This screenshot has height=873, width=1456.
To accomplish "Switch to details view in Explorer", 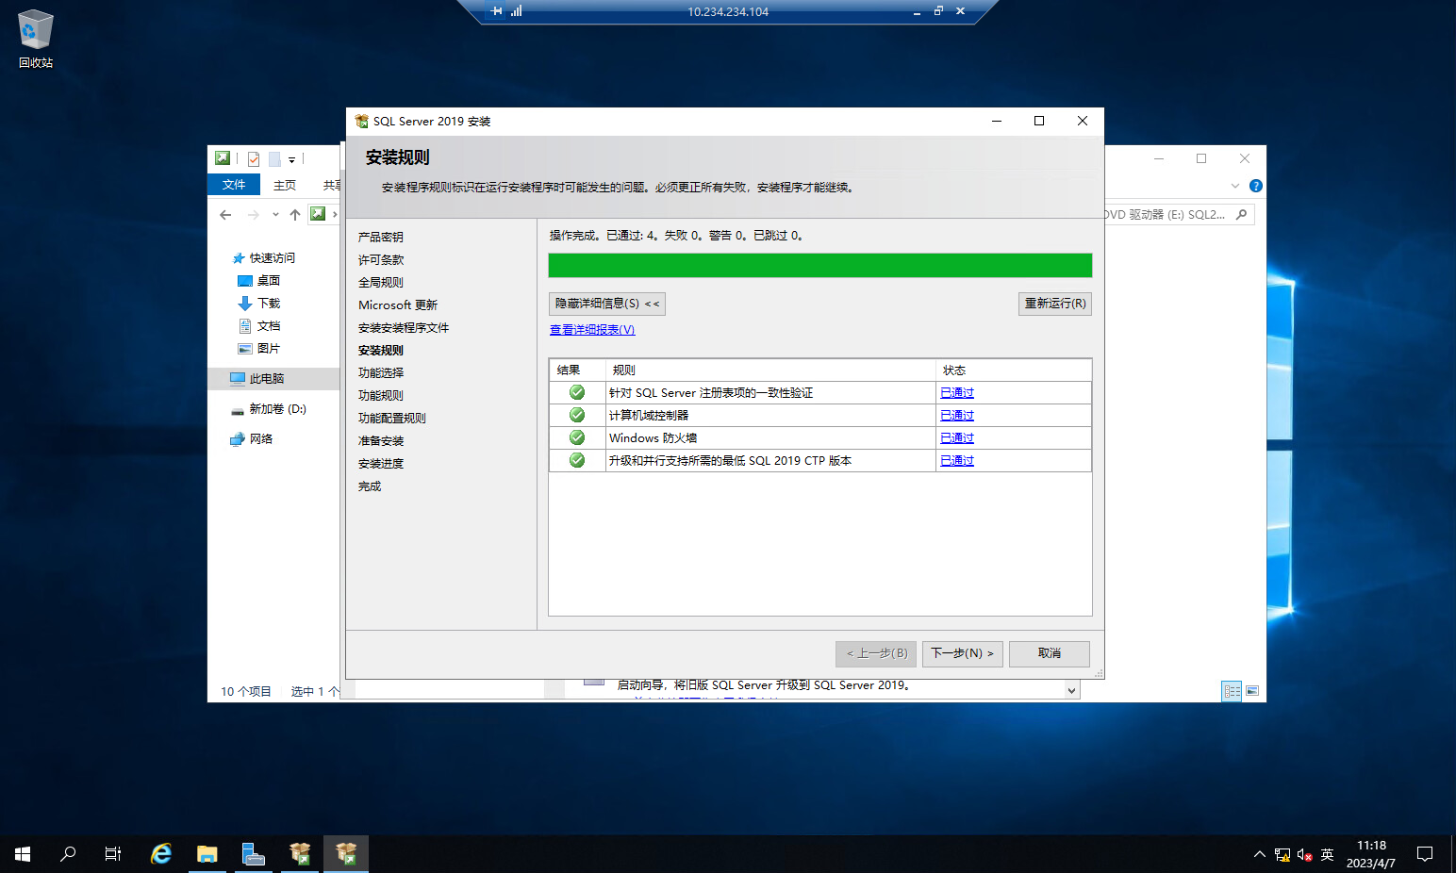I will coord(1232,691).
